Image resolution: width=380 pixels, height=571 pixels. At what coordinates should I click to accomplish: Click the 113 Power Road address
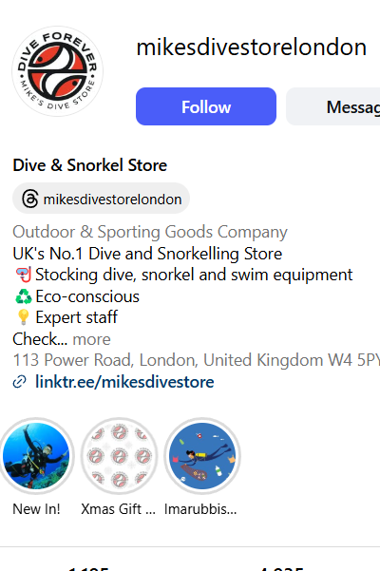pos(197,360)
